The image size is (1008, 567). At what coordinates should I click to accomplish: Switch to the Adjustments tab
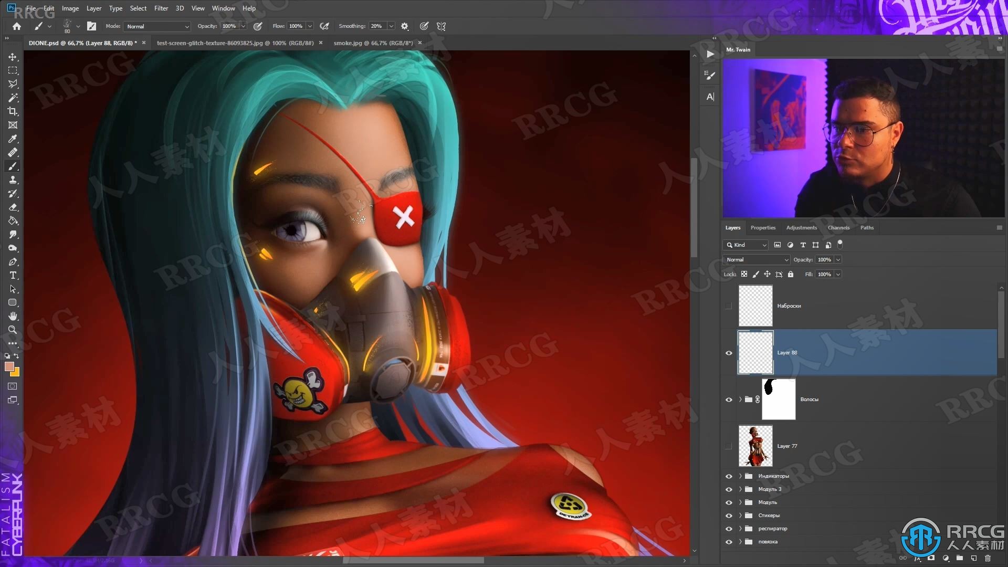801,228
